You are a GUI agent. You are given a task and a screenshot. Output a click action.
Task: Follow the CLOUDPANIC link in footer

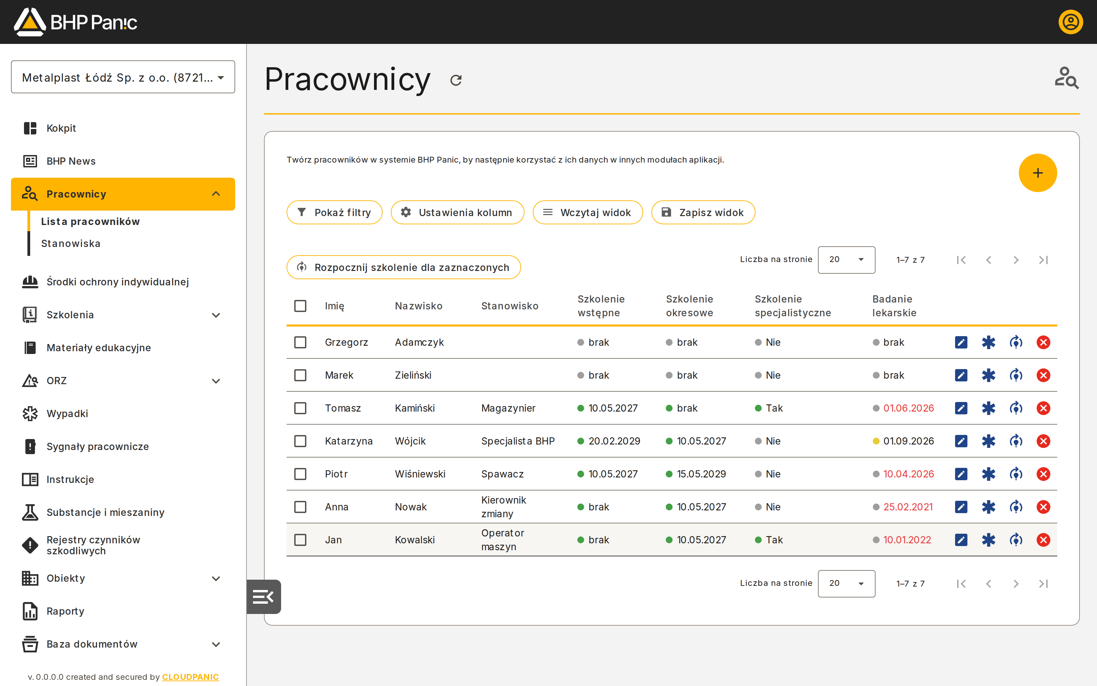pyautogui.click(x=190, y=677)
